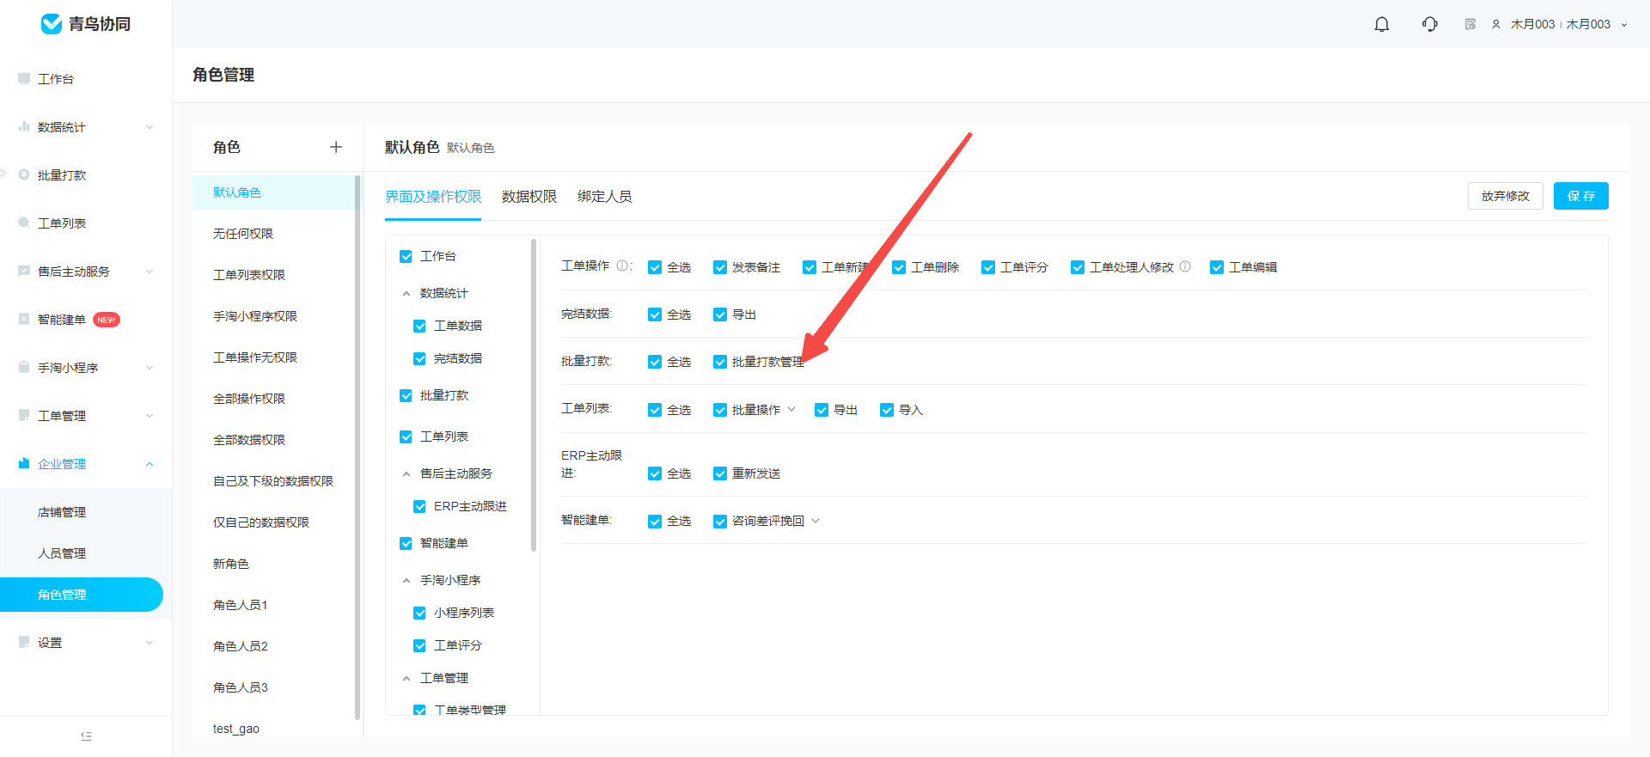Image resolution: width=1650 pixels, height=757 pixels.
Task: Collapse the sidebar with the bottom fold icon
Action: (x=86, y=736)
